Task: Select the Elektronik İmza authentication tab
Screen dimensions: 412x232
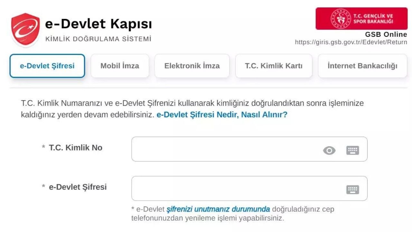Action: (192, 66)
